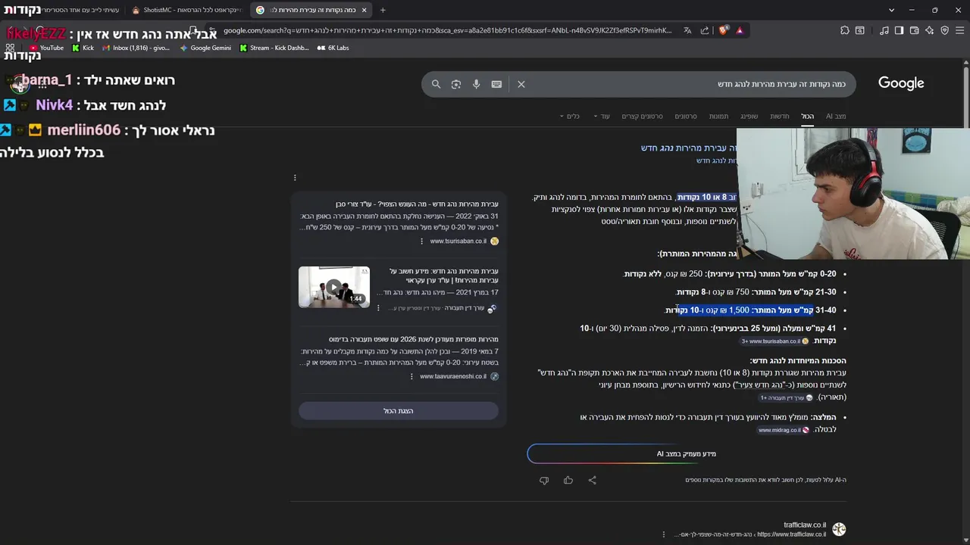
Task: Open the מהירות מופרזת מעודכן לשנת 2026 source title
Action: click(x=413, y=339)
